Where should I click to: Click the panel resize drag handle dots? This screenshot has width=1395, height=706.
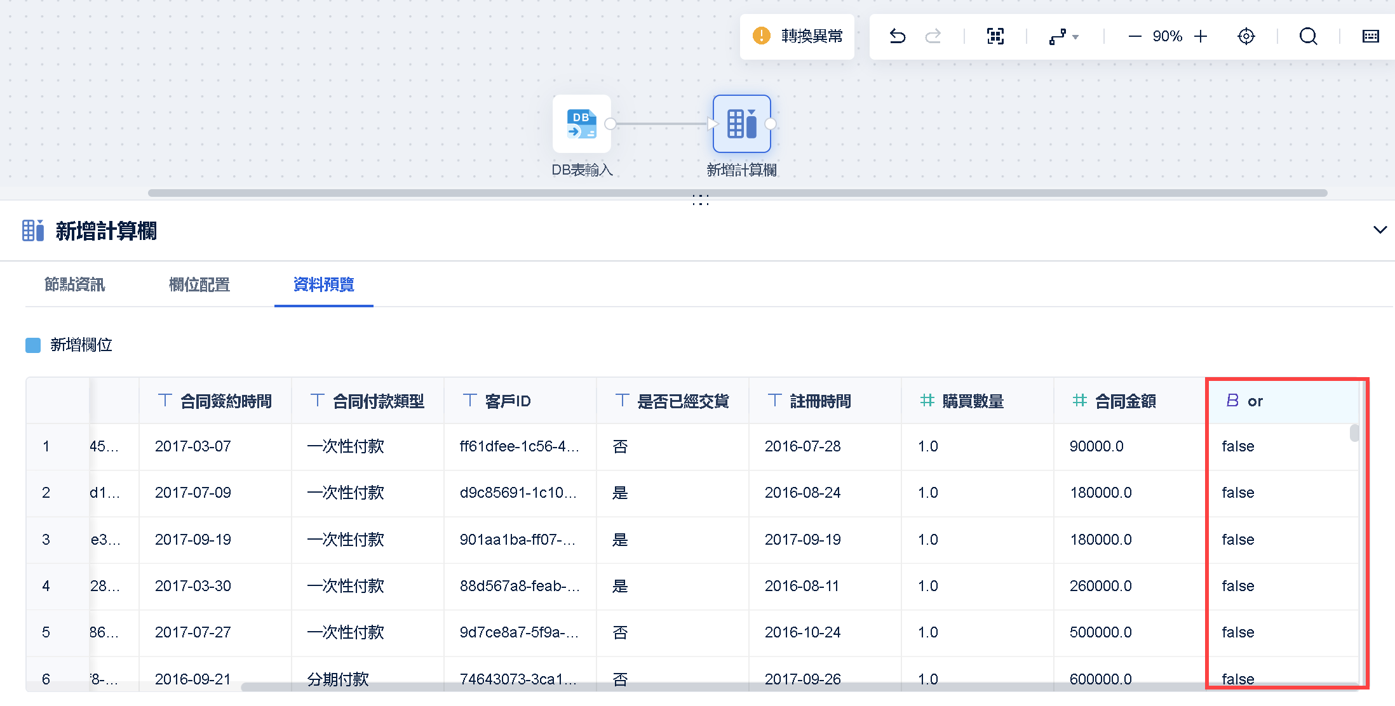(x=700, y=200)
